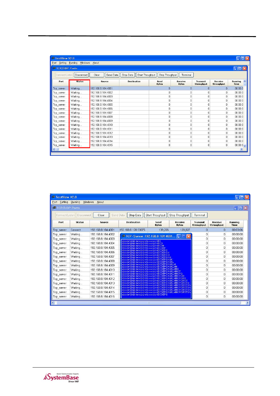Click the greyed Connect/Listen button in the upper window

64,75
